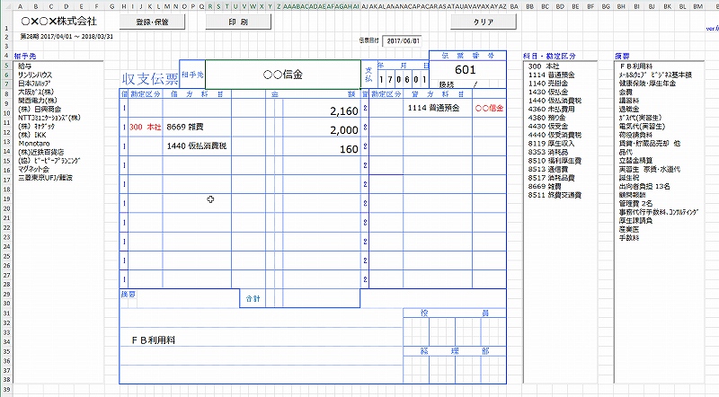
Task: Pick 顧問報酬 from the 摘要 list
Action: [635, 194]
